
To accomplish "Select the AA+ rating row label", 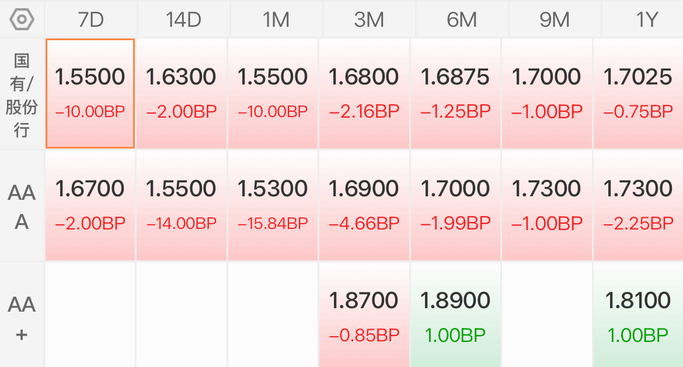I will point(22,319).
